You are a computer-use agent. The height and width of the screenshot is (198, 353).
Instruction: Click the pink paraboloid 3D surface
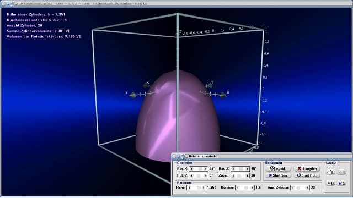point(178,117)
